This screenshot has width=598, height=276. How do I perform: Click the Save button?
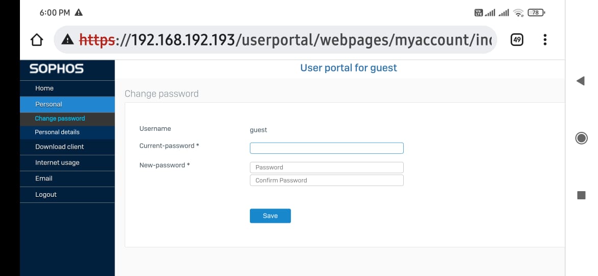(270, 216)
